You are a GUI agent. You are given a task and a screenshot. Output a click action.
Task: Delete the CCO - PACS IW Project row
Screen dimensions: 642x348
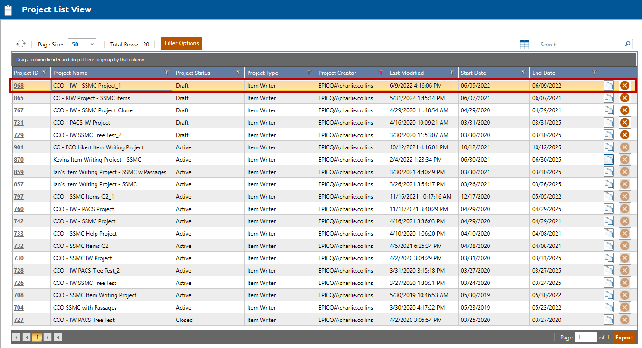click(624, 123)
